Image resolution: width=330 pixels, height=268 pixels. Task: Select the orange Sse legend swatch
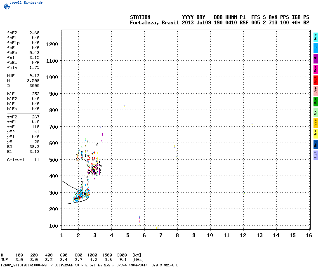[x=316, y=123]
